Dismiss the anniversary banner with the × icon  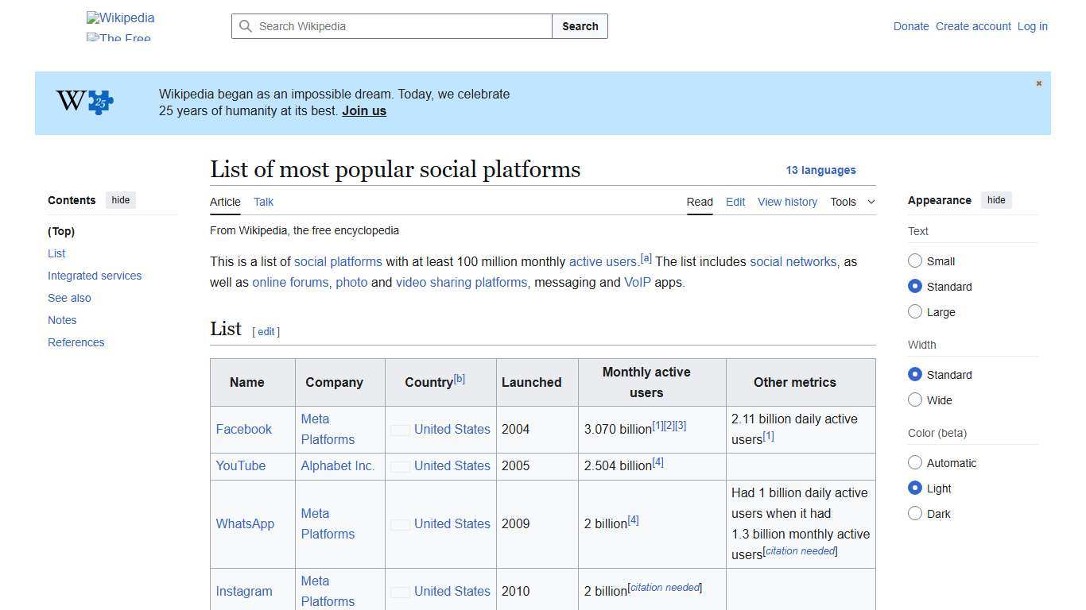pyautogui.click(x=1038, y=83)
